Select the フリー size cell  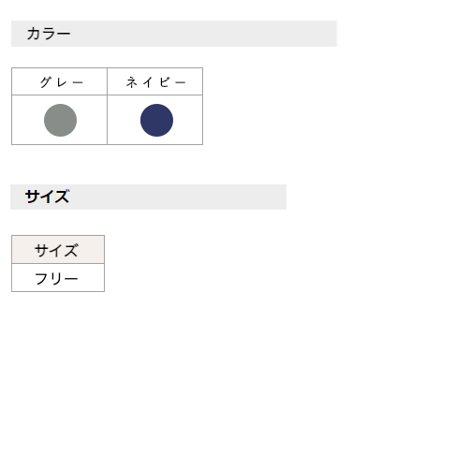point(58,278)
